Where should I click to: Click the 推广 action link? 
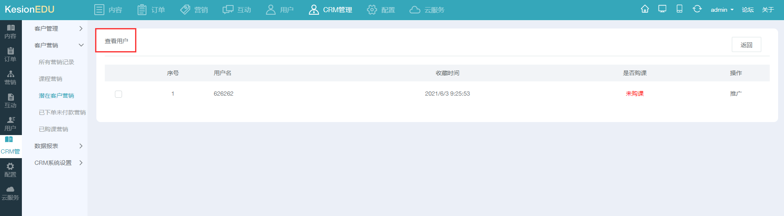pos(736,94)
